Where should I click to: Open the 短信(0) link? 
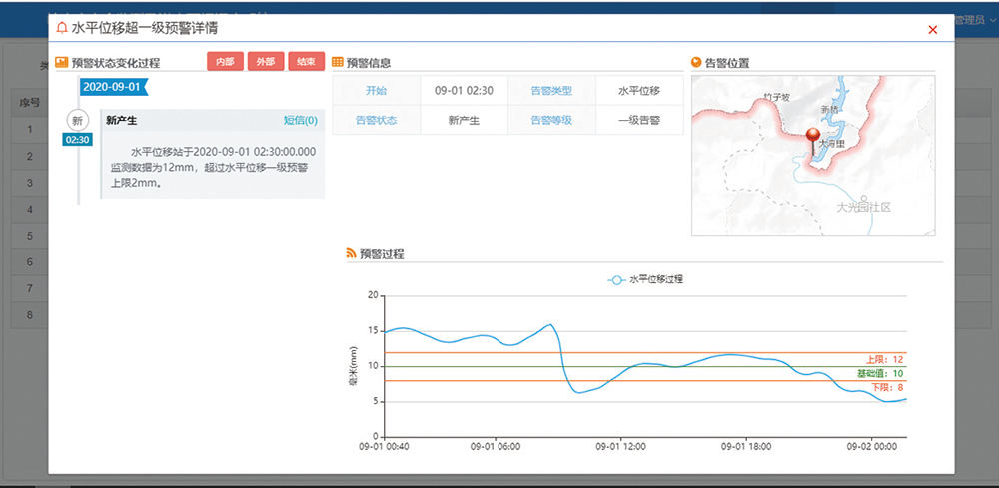click(300, 120)
